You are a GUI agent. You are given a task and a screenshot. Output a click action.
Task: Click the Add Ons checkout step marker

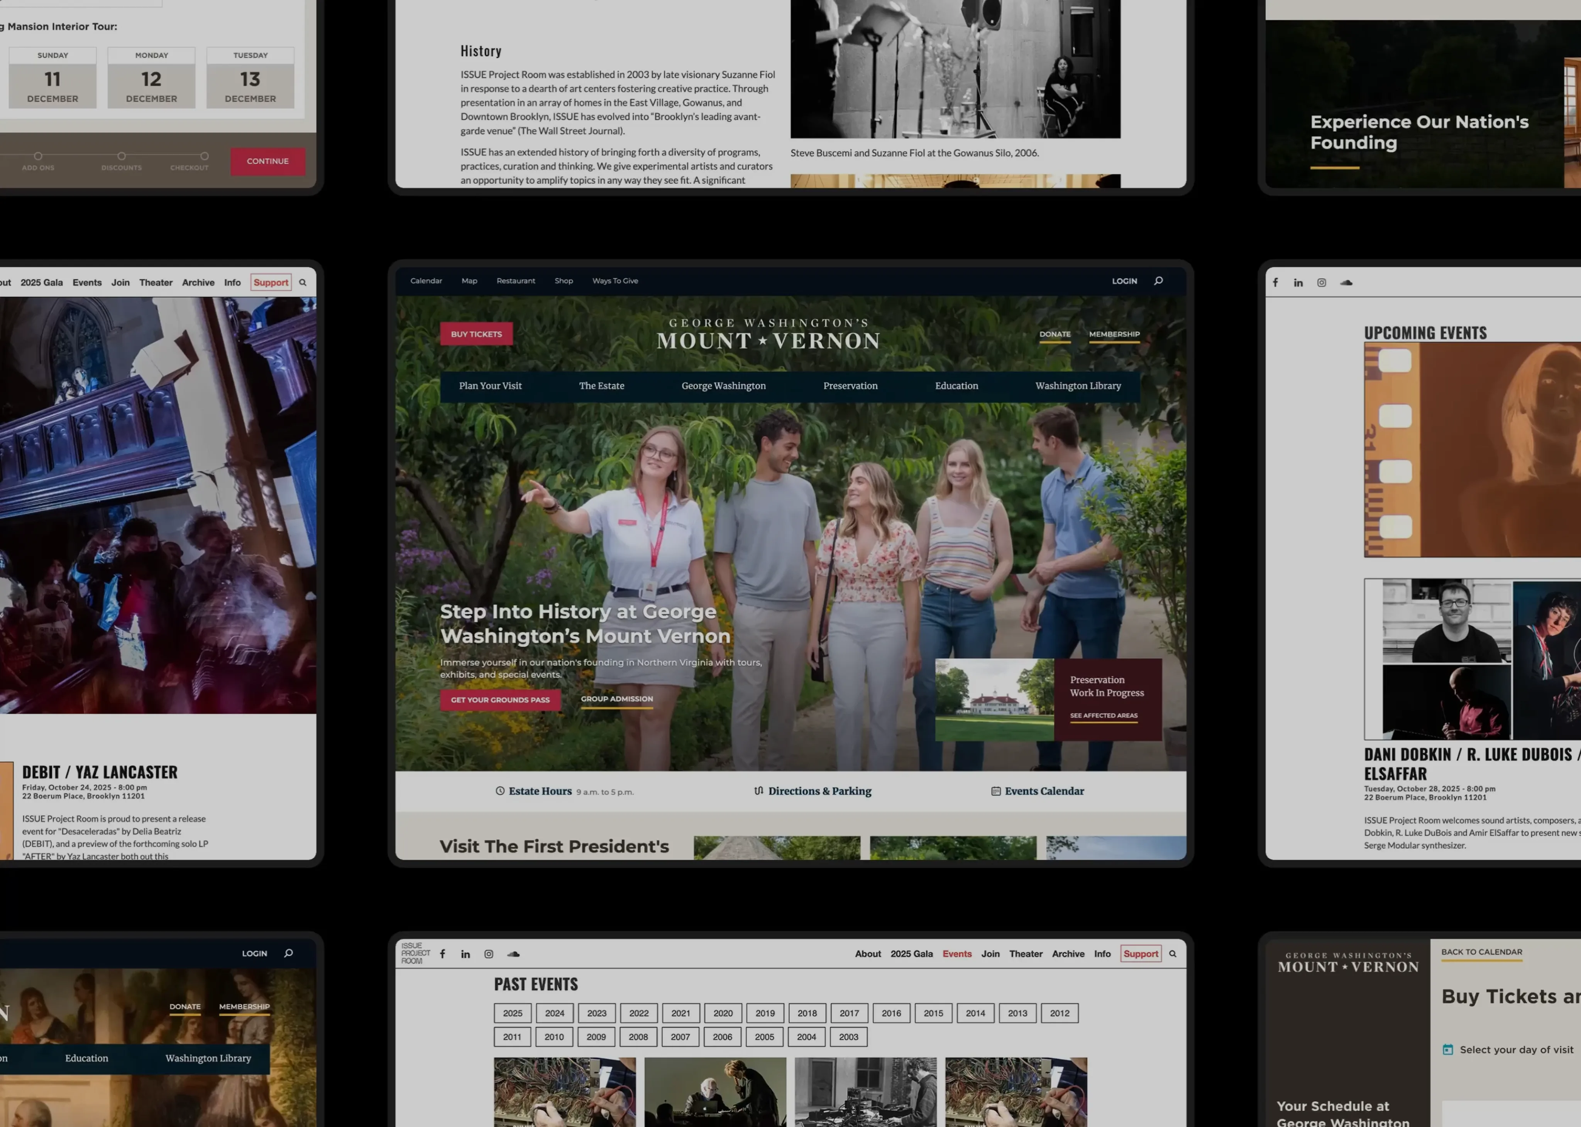click(x=38, y=156)
